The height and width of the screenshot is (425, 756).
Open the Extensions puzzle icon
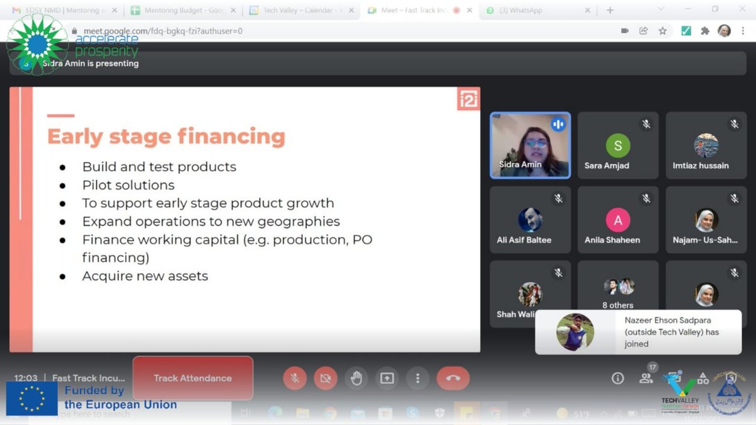705,31
